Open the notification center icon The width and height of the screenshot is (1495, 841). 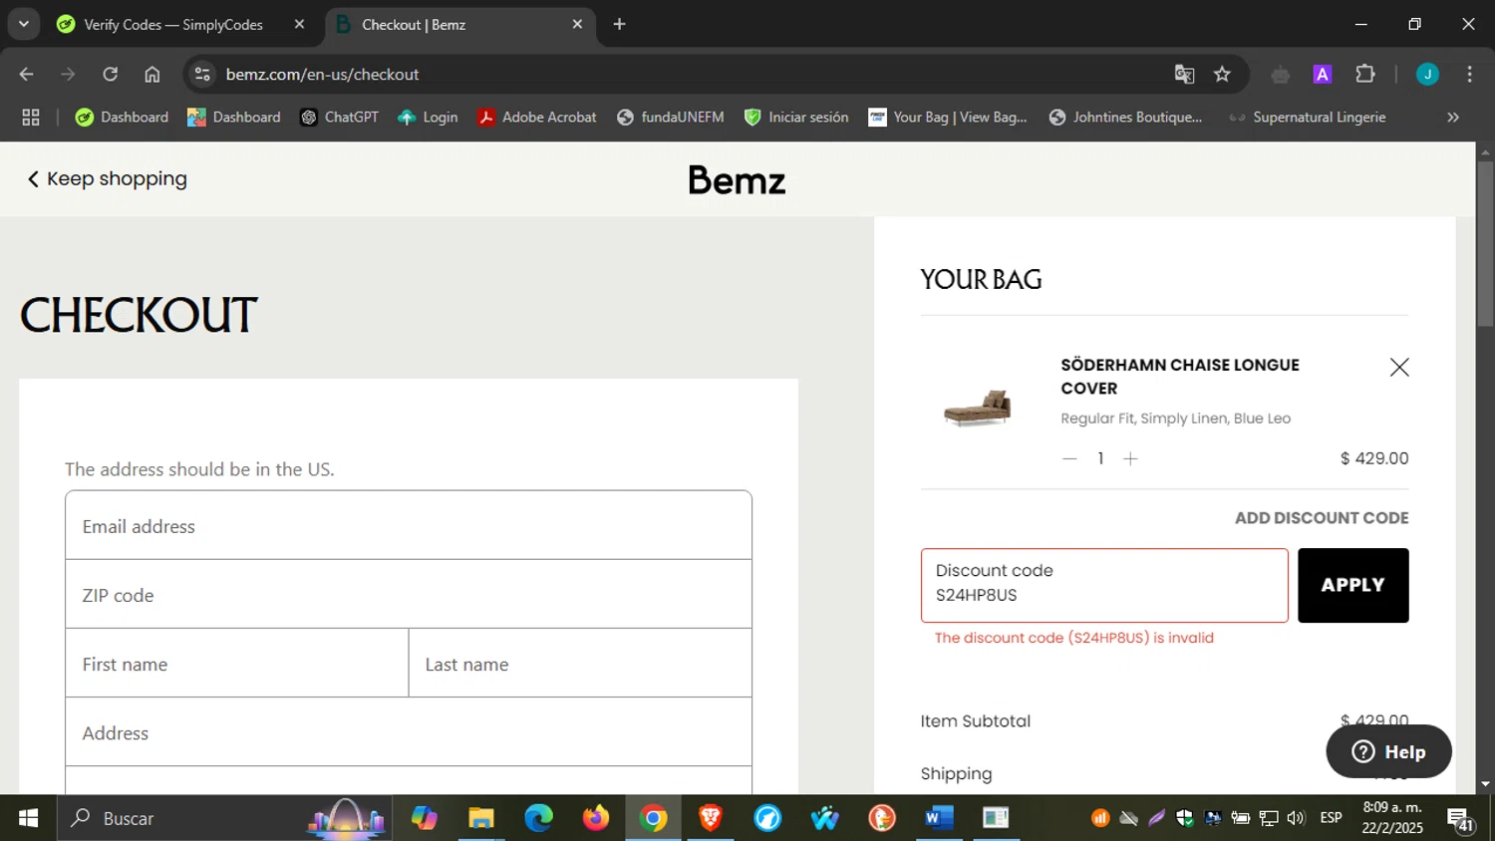[x=1461, y=819]
